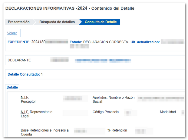
Task: Click the Ult. actualizacion label
Action: tap(145, 42)
